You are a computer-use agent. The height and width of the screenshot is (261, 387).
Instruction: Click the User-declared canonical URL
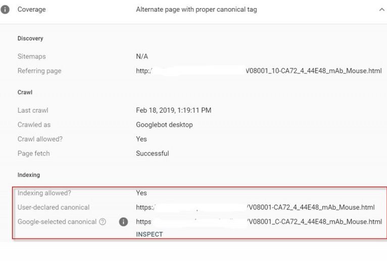point(255,207)
